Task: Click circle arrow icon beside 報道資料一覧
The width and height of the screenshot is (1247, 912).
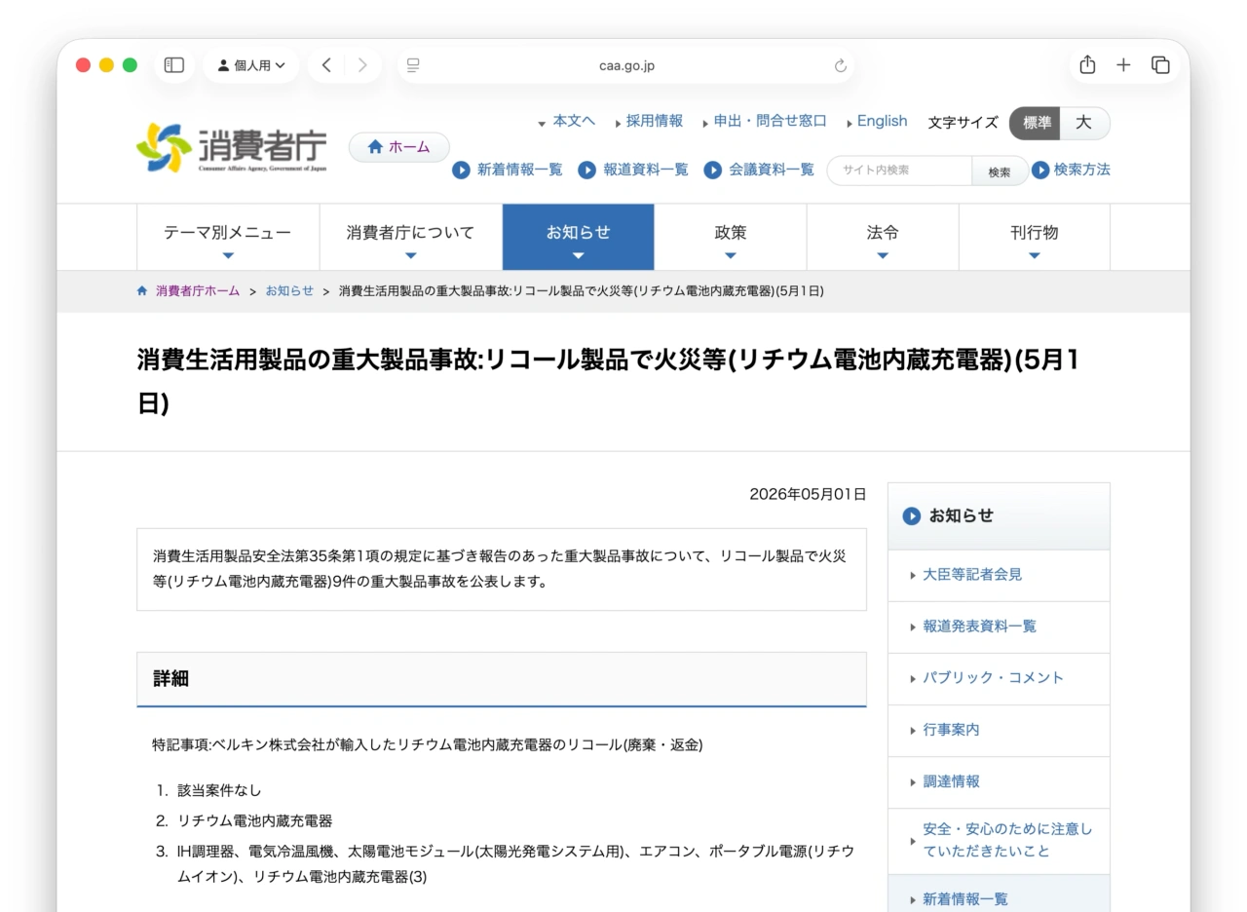Action: click(x=586, y=170)
